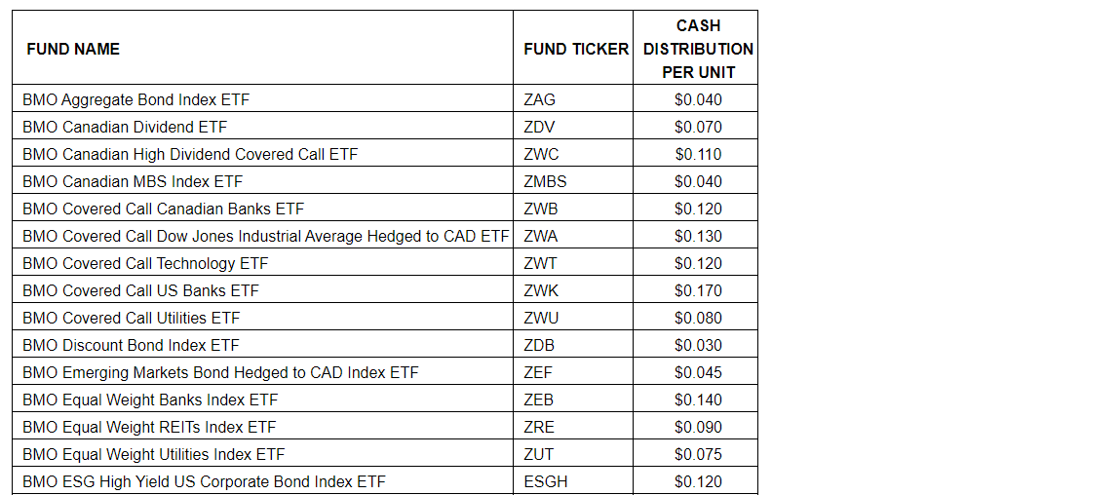Click the BMO Canadian MBS Index ETF name
Viewport: 1120px width, 495px height.
pos(133,181)
